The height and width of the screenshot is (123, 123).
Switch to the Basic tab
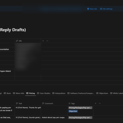click(x=7, y=93)
